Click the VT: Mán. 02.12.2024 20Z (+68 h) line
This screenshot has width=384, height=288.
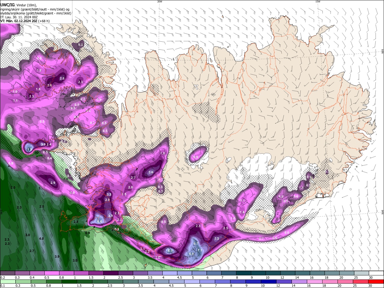point(25,21)
